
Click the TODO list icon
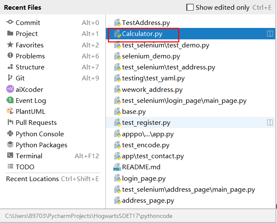(10, 166)
